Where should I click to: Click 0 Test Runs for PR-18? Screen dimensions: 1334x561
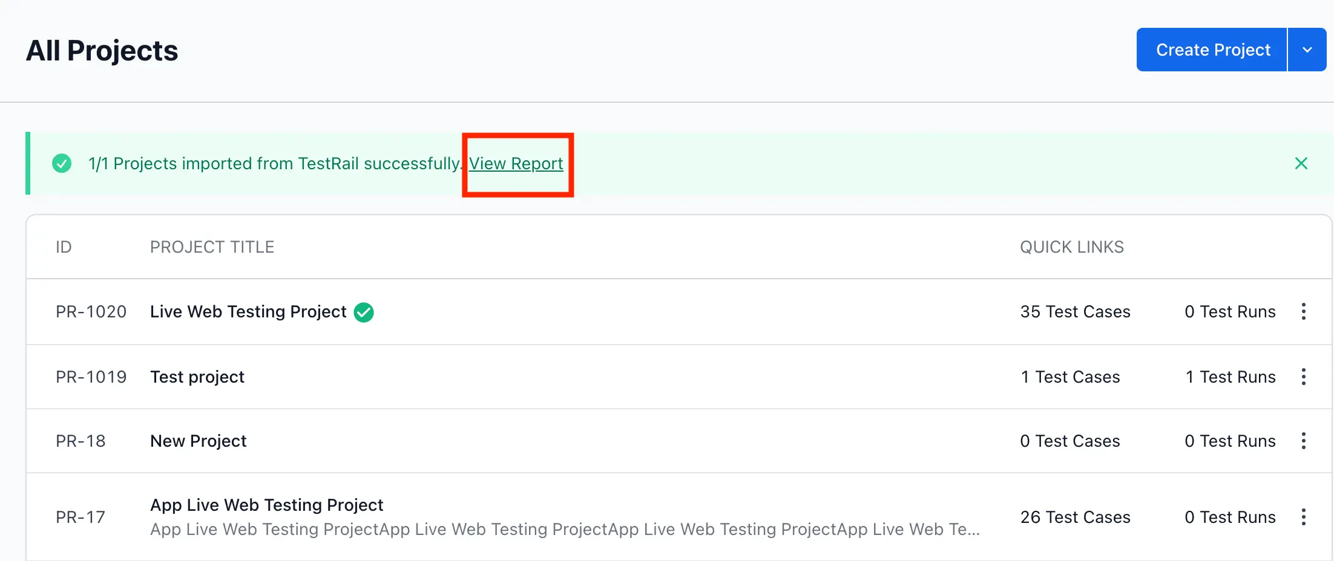1230,441
